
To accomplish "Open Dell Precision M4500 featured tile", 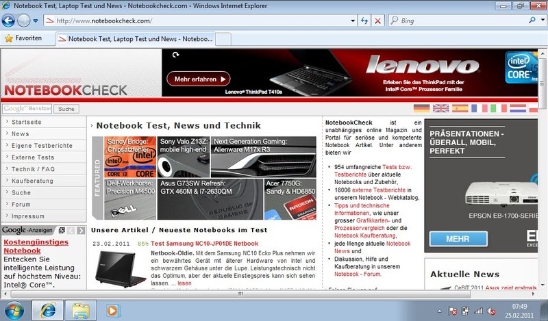I will (x=130, y=199).
